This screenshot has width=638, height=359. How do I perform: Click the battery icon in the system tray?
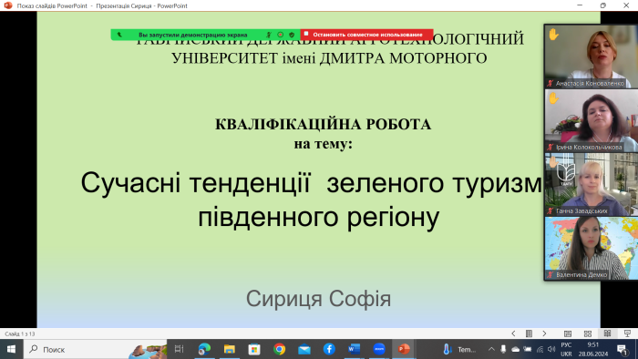[528, 349]
